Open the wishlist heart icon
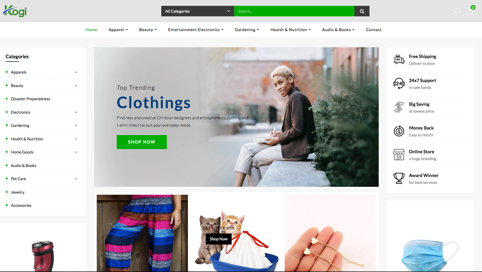This screenshot has height=272, width=482. pyautogui.click(x=457, y=11)
